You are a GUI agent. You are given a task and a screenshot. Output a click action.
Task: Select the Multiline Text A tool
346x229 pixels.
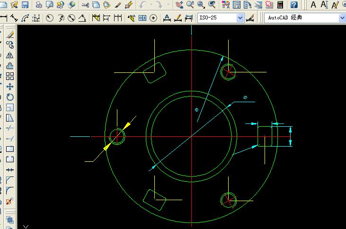tap(313, 4)
